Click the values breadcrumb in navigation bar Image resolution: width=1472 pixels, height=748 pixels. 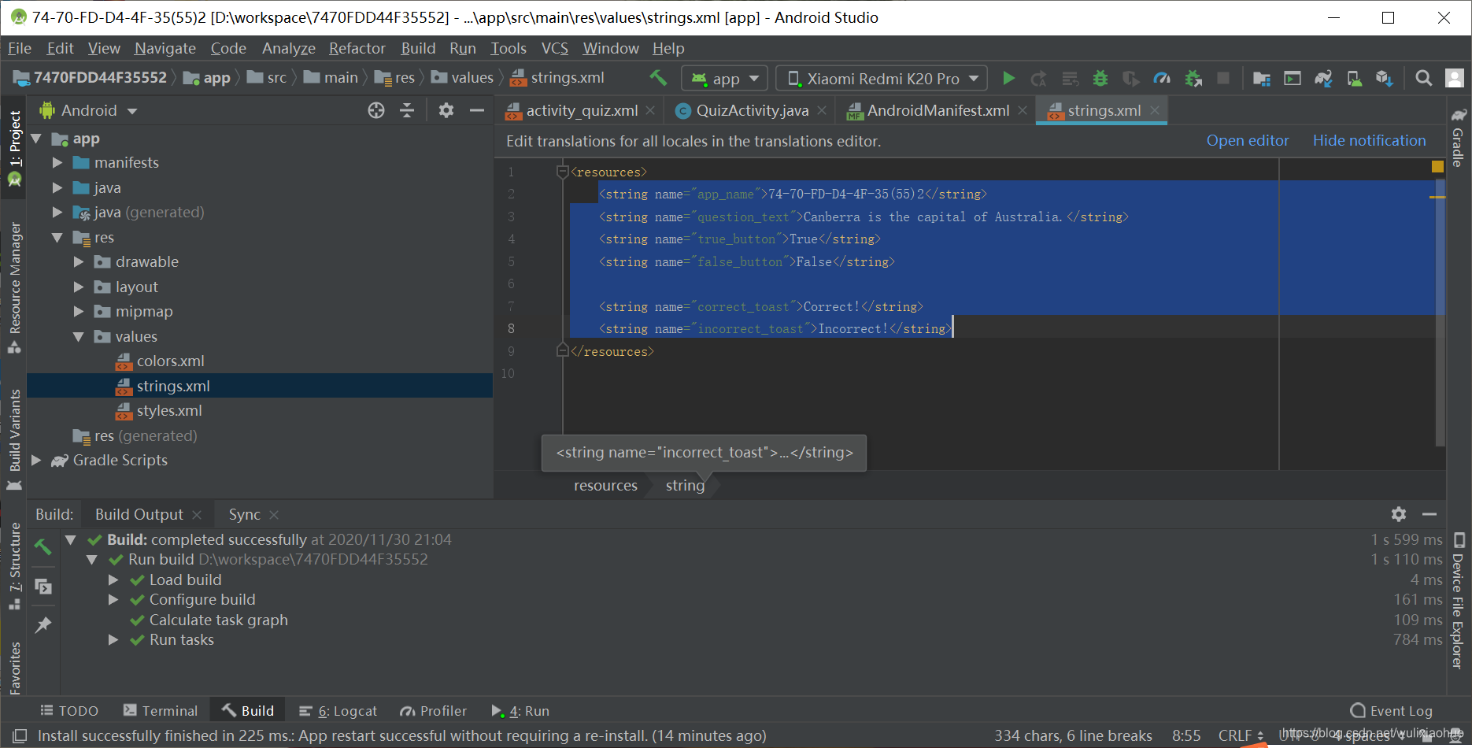pyautogui.click(x=463, y=77)
